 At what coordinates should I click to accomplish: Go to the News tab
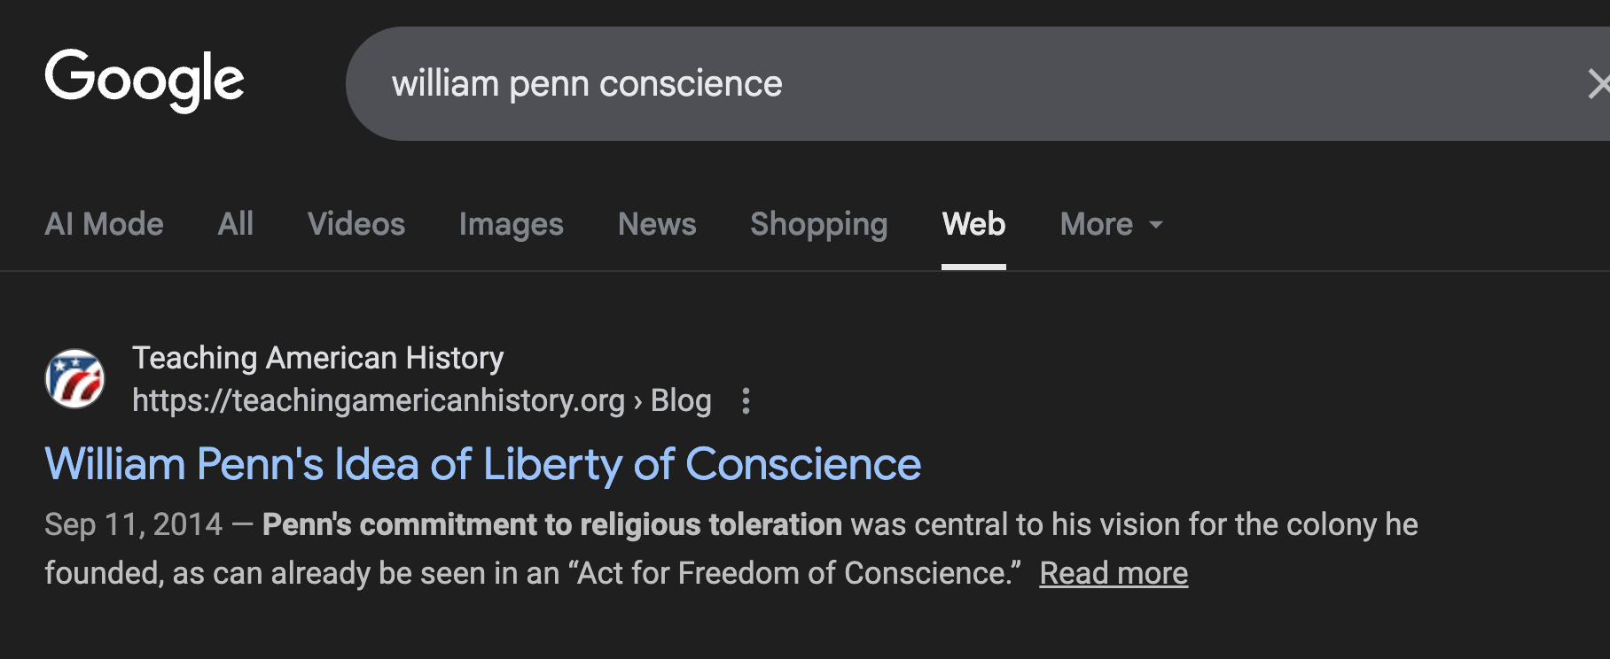[x=657, y=225]
